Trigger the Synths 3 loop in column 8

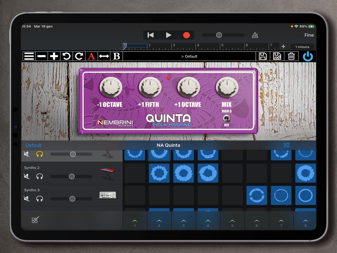(x=305, y=195)
